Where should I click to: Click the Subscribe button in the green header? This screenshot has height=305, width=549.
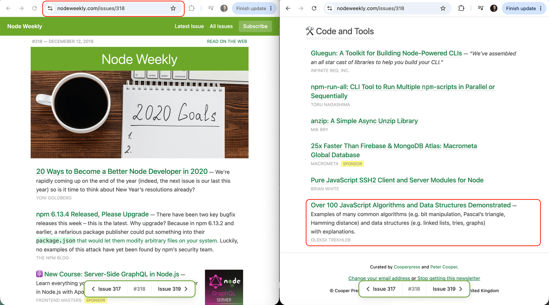coord(255,26)
